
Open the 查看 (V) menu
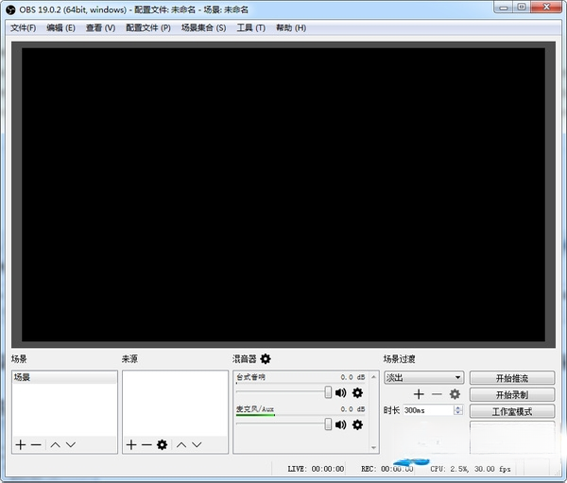coord(100,27)
